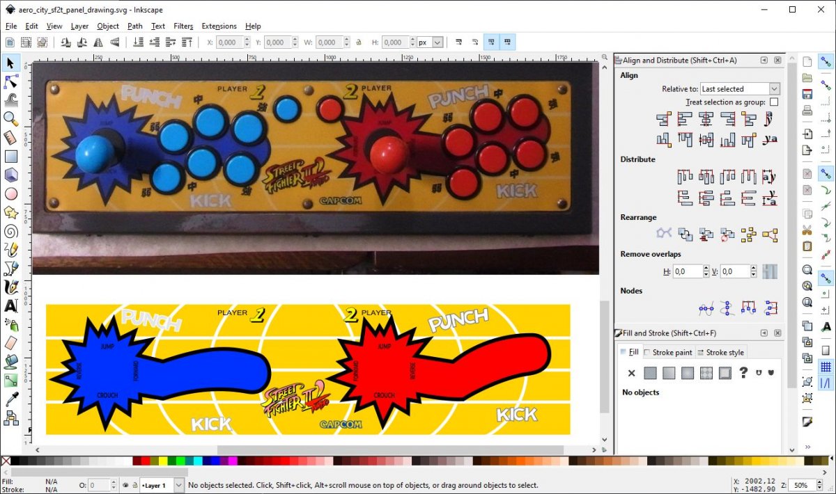Select the 3D Box tool
836x494 pixels.
10,175
